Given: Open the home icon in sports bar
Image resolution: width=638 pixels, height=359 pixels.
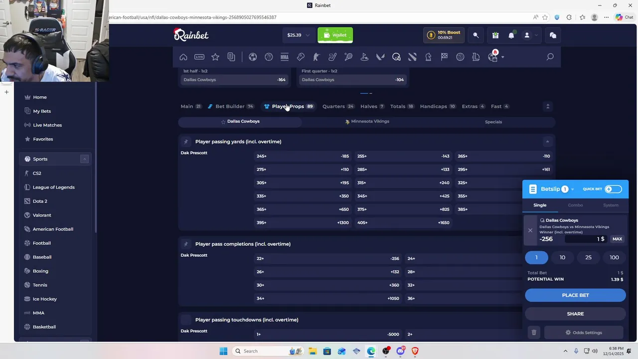Looking at the screenshot, I should tap(183, 57).
